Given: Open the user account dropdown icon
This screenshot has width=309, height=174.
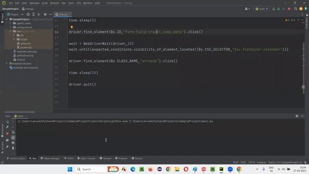Looking at the screenshot, I should pyautogui.click(x=247, y=9).
